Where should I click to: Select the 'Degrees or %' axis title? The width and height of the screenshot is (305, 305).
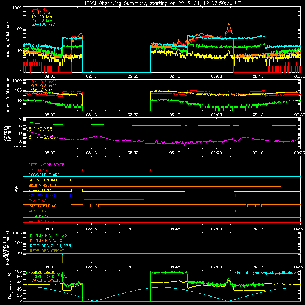10,286
